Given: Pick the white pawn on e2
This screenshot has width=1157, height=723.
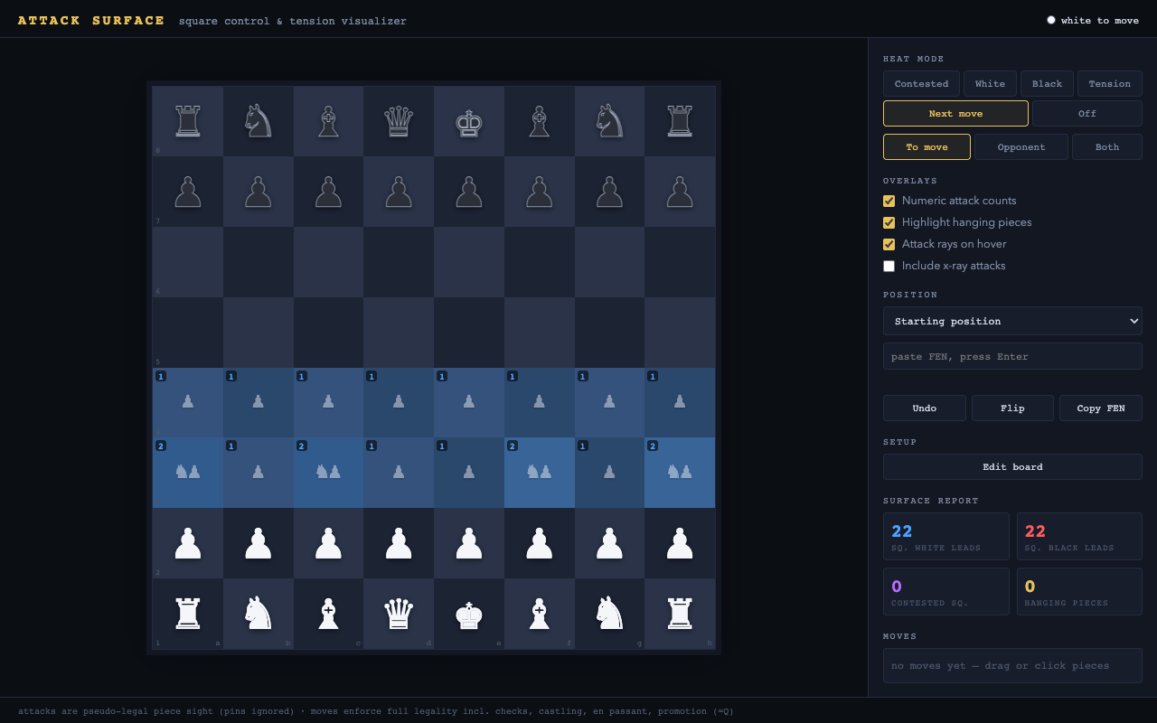Looking at the screenshot, I should (469, 543).
